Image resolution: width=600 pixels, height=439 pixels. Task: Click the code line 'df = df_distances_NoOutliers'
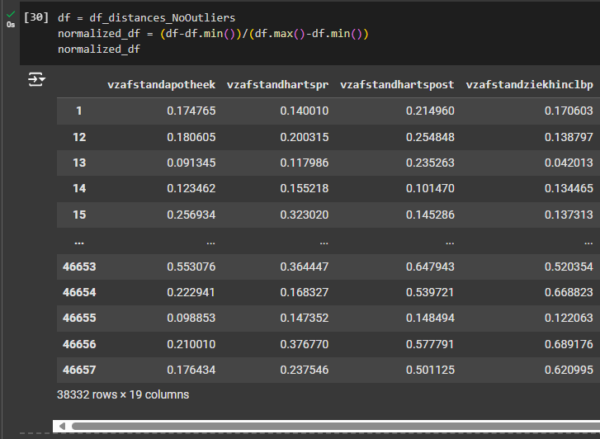click(147, 18)
